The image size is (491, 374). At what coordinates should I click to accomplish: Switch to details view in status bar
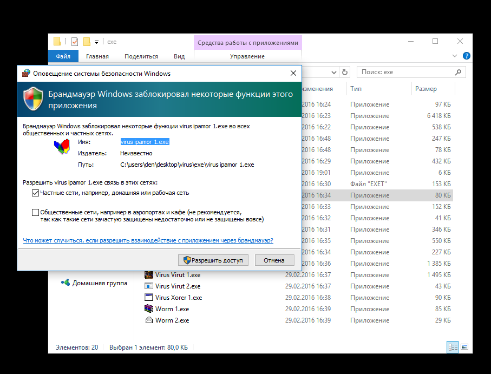(453, 347)
